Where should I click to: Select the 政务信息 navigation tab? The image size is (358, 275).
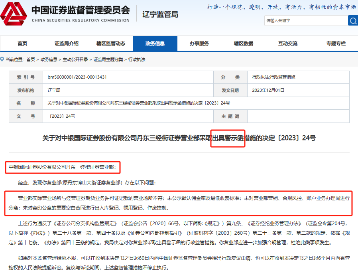coord(155,44)
